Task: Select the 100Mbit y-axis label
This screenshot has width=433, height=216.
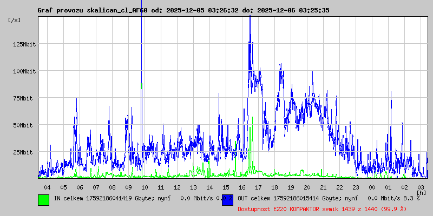Action: 24,71
